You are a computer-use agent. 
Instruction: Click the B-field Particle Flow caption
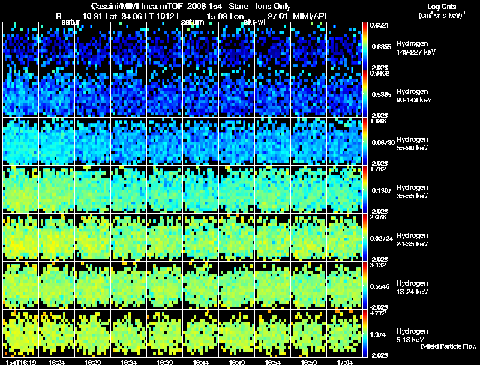tap(448, 346)
